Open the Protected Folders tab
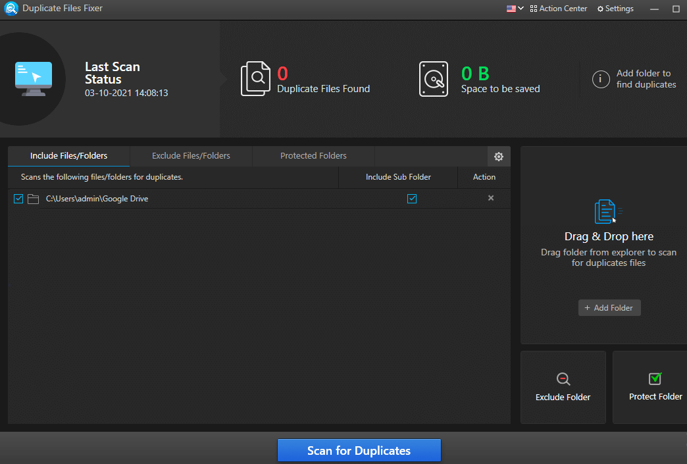The height and width of the screenshot is (464, 687). (x=313, y=156)
